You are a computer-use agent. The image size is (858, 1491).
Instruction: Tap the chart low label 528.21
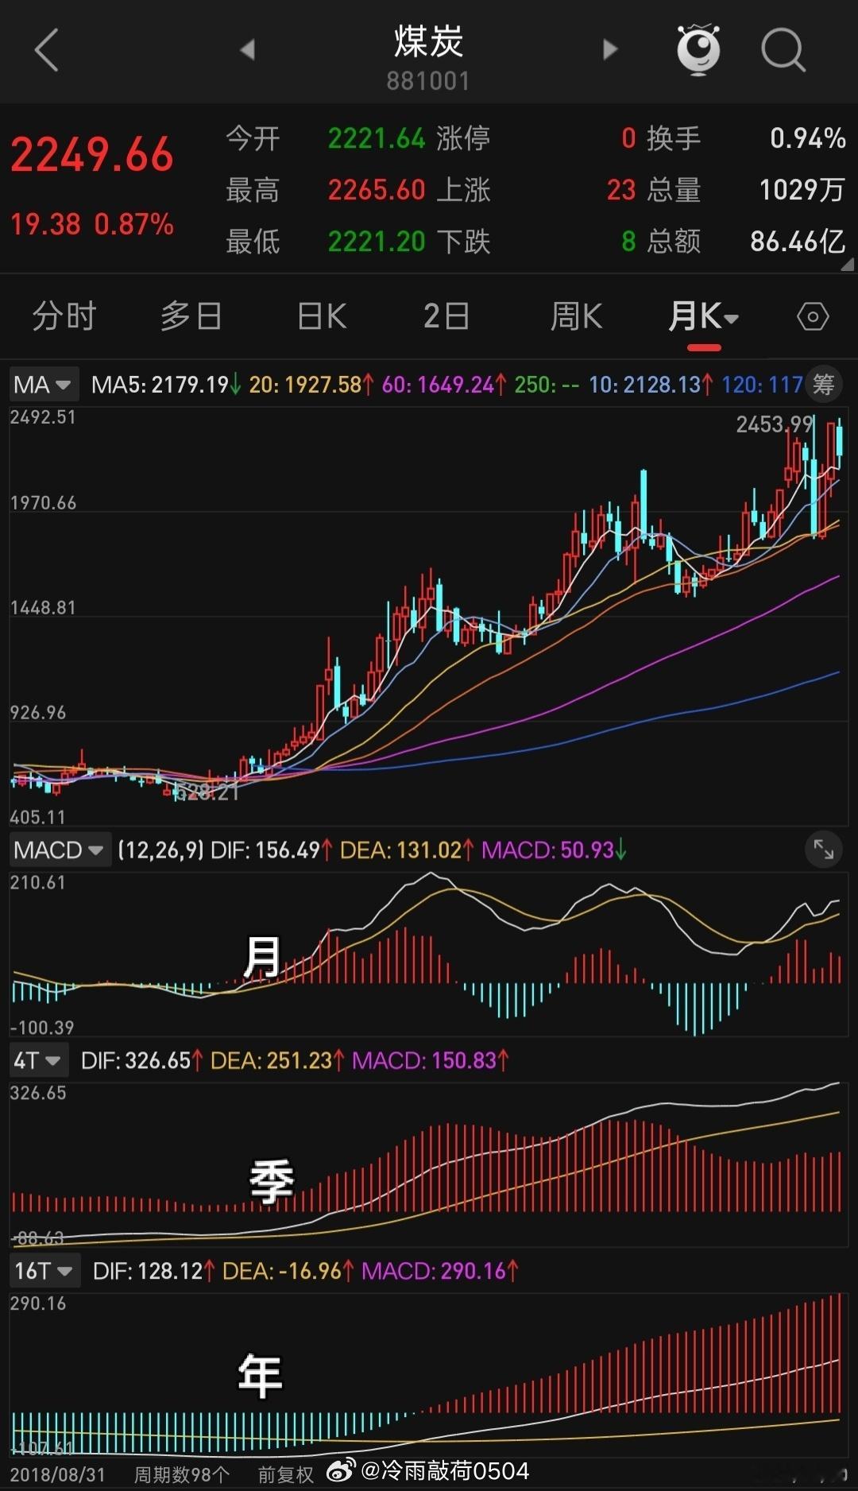[x=206, y=792]
